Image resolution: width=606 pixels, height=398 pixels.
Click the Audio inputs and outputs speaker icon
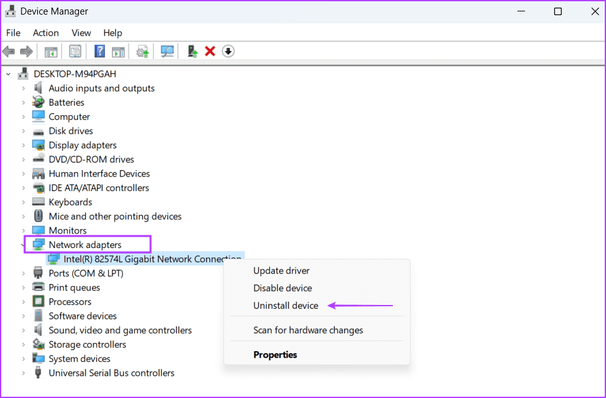pos(38,88)
